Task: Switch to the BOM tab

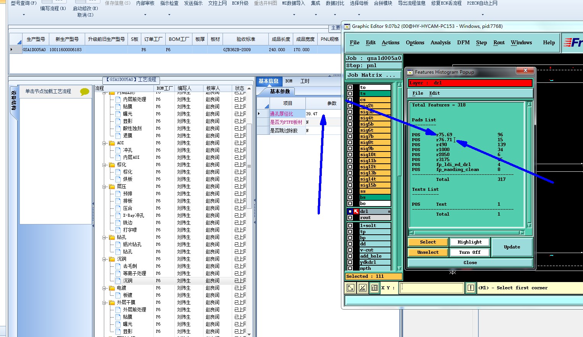Action: pyautogui.click(x=289, y=81)
